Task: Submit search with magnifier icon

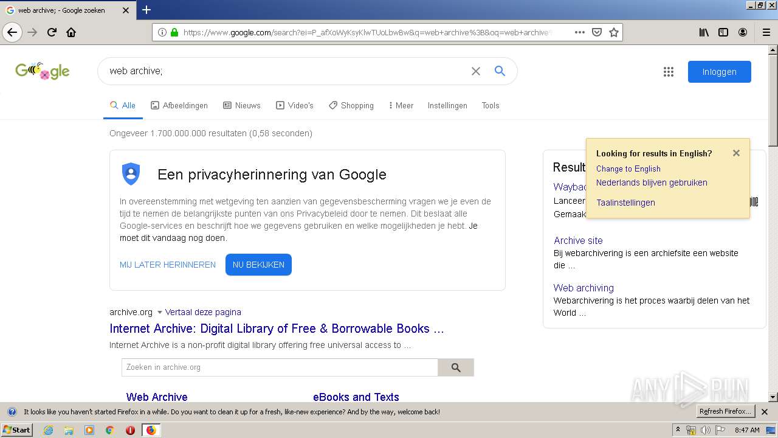Action: tap(500, 71)
